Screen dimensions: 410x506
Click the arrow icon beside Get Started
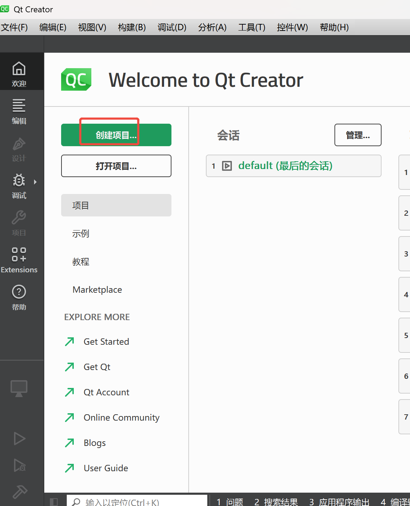(70, 342)
